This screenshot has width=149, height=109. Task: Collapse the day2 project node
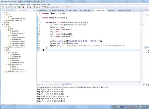click(3, 24)
